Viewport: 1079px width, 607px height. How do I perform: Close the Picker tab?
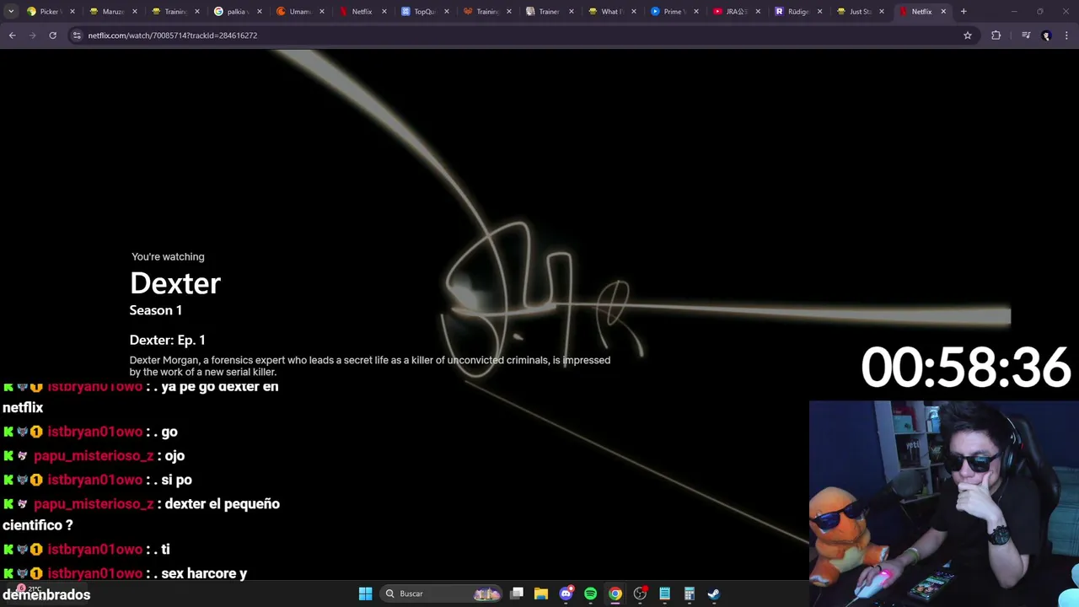[72, 12]
